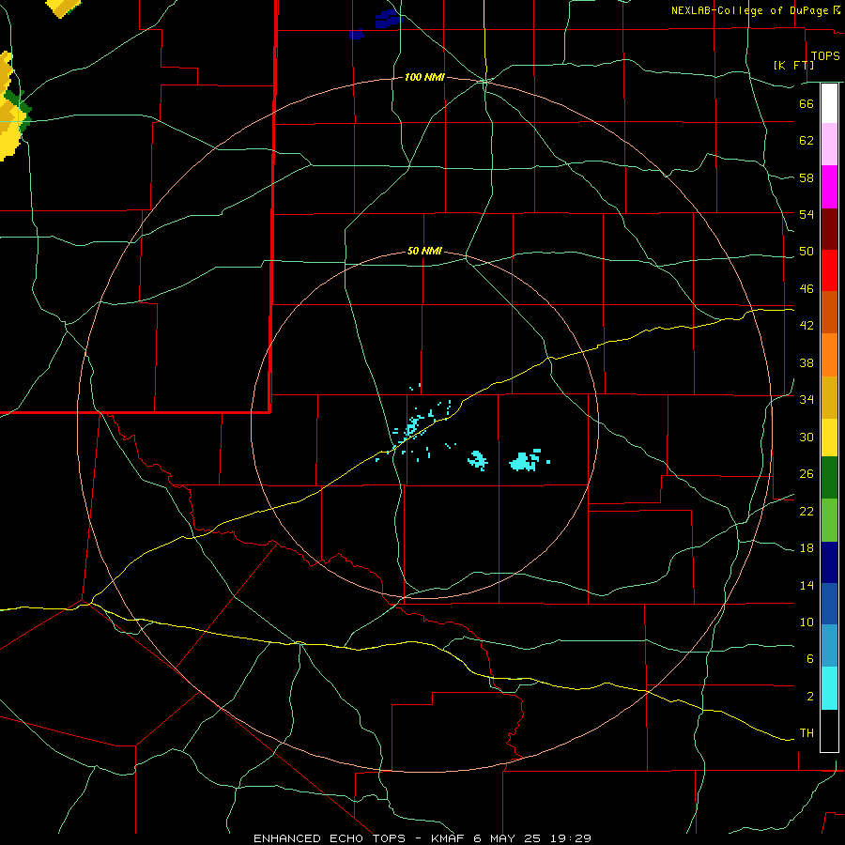Screen dimensions: 845x845
Task: Click the 'ENHANCED ECHO TOPS' product title
Action: coord(330,838)
